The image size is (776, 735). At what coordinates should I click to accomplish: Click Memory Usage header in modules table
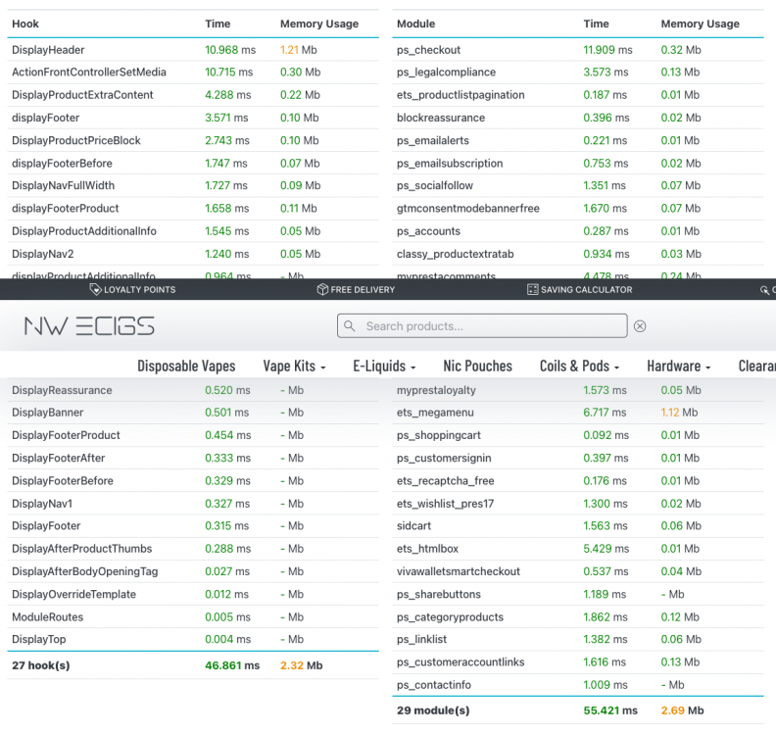pos(700,24)
